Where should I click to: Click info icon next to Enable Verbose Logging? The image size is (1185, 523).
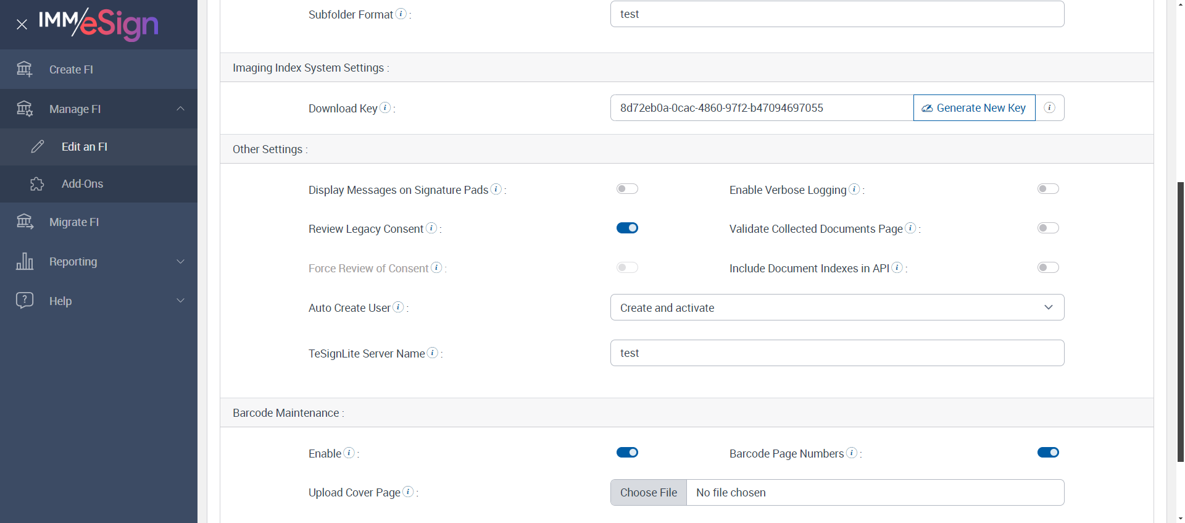click(854, 189)
